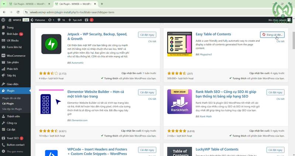This screenshot has height=156, width=295.
Task: Open the Magazine3 author link
Action: [205, 54]
